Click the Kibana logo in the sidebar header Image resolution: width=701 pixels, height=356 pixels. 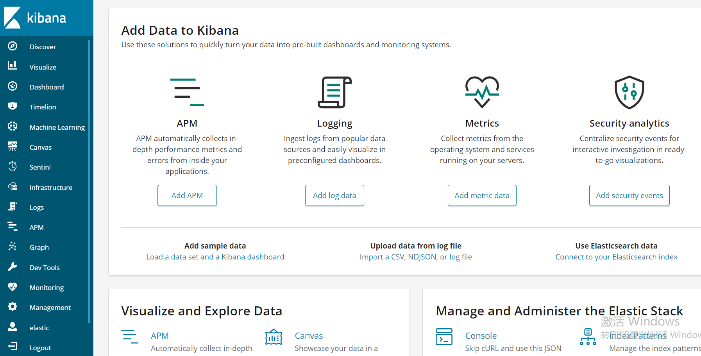35,18
